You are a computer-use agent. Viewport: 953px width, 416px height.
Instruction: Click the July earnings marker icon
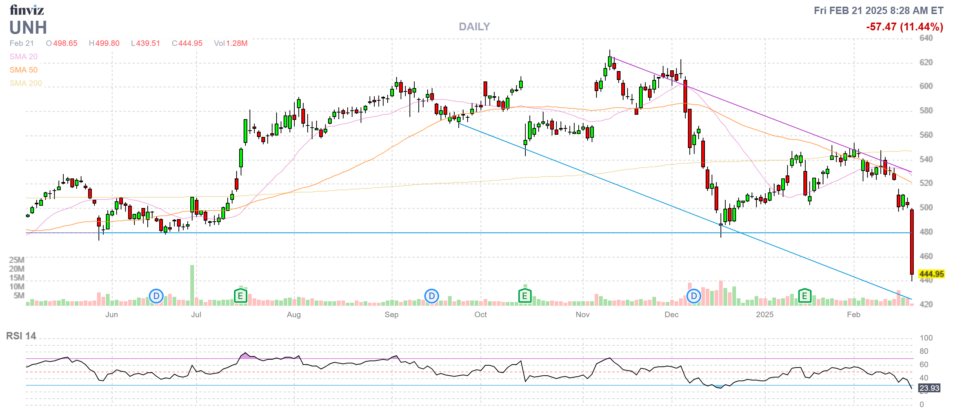[x=241, y=296]
